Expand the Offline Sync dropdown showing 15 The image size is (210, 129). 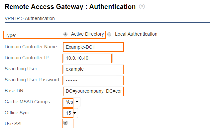coord(70,113)
